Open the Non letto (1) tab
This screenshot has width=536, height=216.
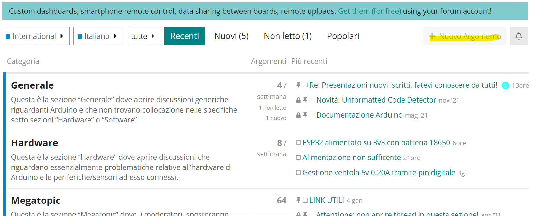288,36
